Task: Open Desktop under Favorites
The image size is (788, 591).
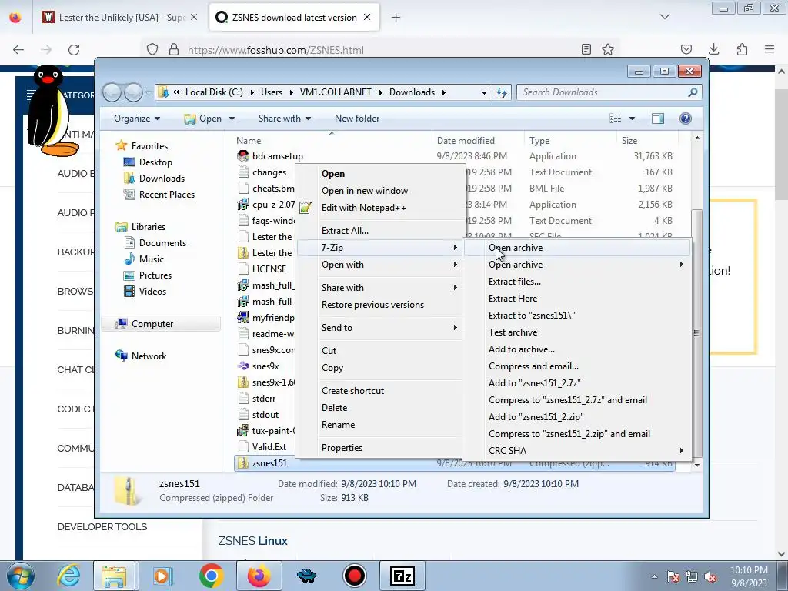Action: [155, 162]
